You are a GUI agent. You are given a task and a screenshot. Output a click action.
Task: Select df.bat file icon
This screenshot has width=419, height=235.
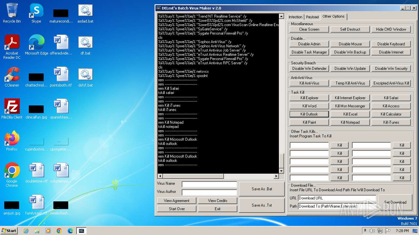tap(85, 45)
